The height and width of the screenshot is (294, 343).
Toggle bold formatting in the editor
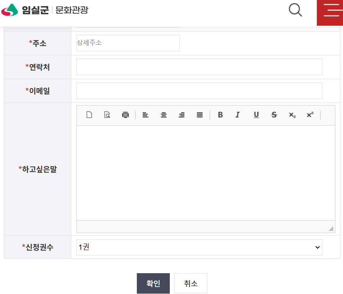pyautogui.click(x=220, y=115)
